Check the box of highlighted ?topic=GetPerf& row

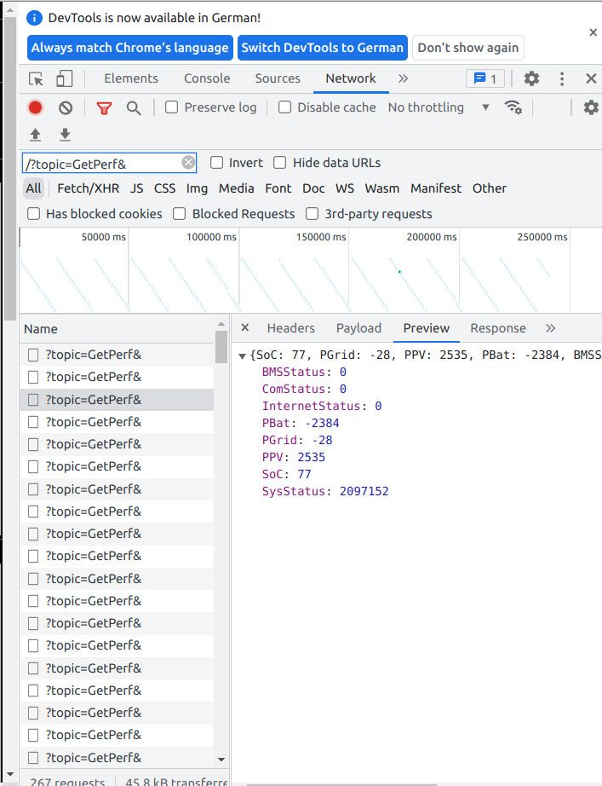click(x=33, y=400)
